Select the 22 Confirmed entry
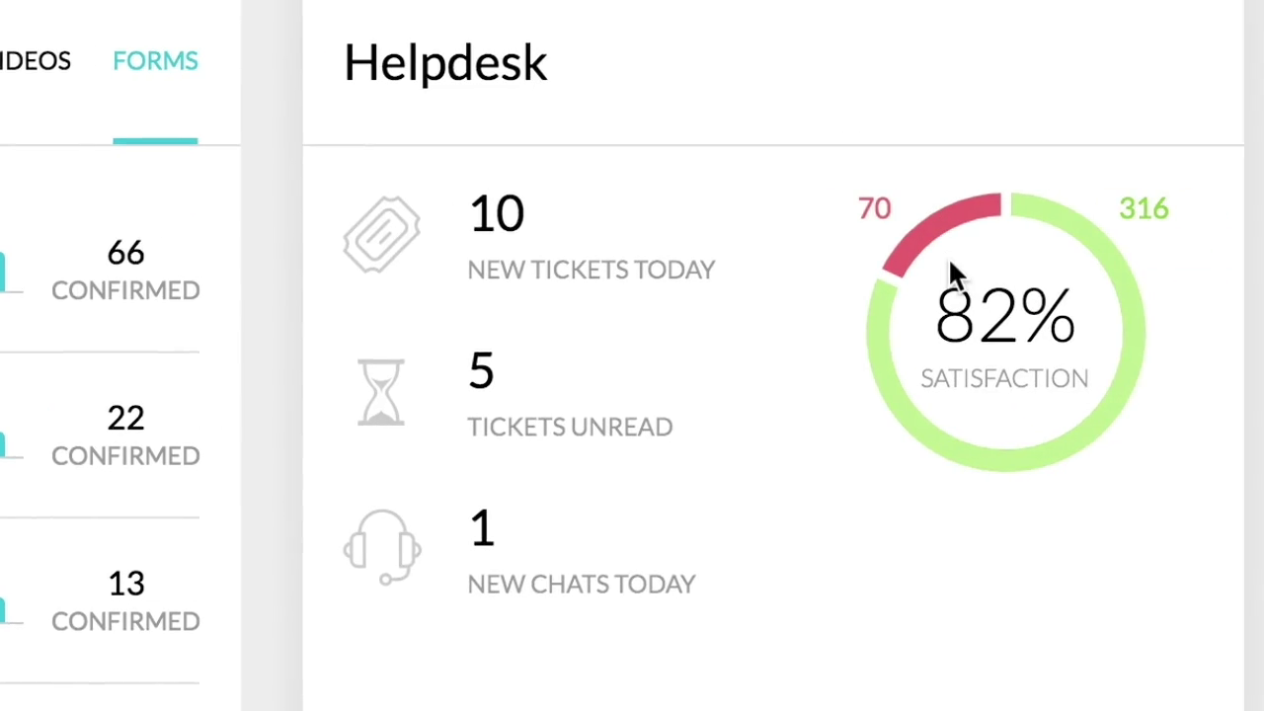Screen dimensions: 1264x711 coord(125,434)
